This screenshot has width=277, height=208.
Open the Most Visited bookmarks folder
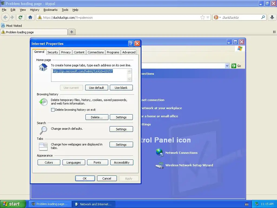pos(12,26)
